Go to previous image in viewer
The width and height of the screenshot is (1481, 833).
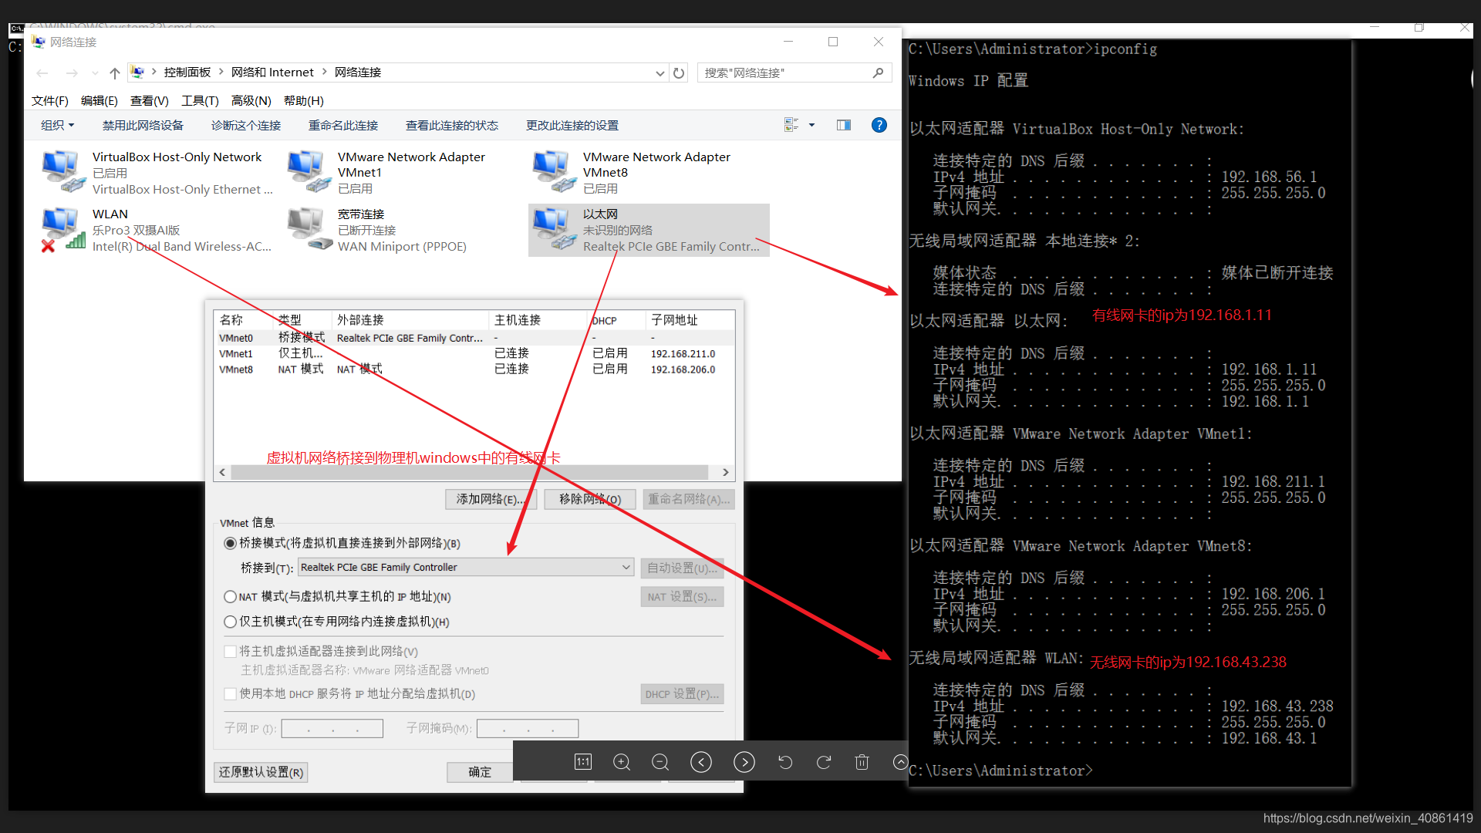pos(701,762)
